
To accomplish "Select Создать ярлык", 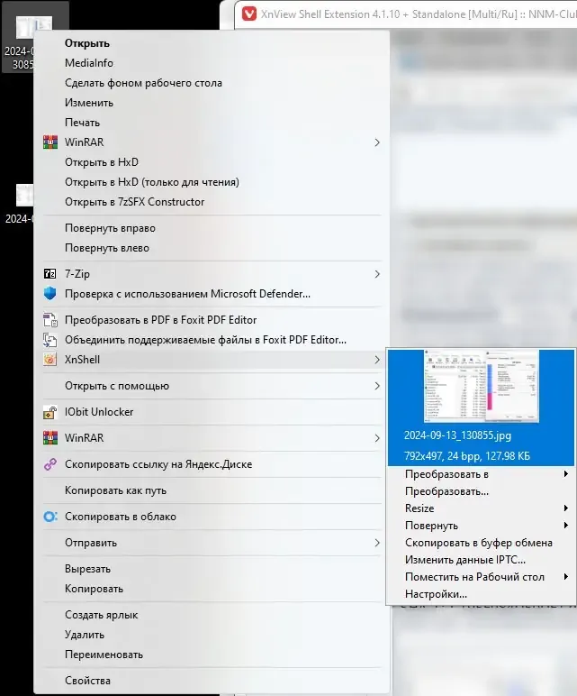I will pos(212,615).
